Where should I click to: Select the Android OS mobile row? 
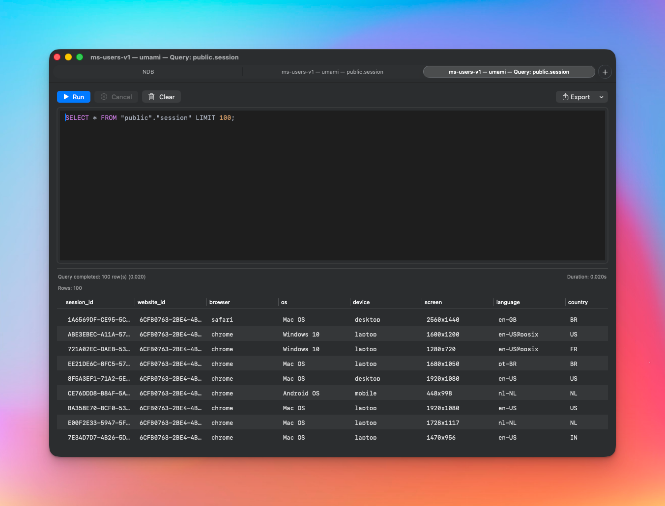point(301,394)
